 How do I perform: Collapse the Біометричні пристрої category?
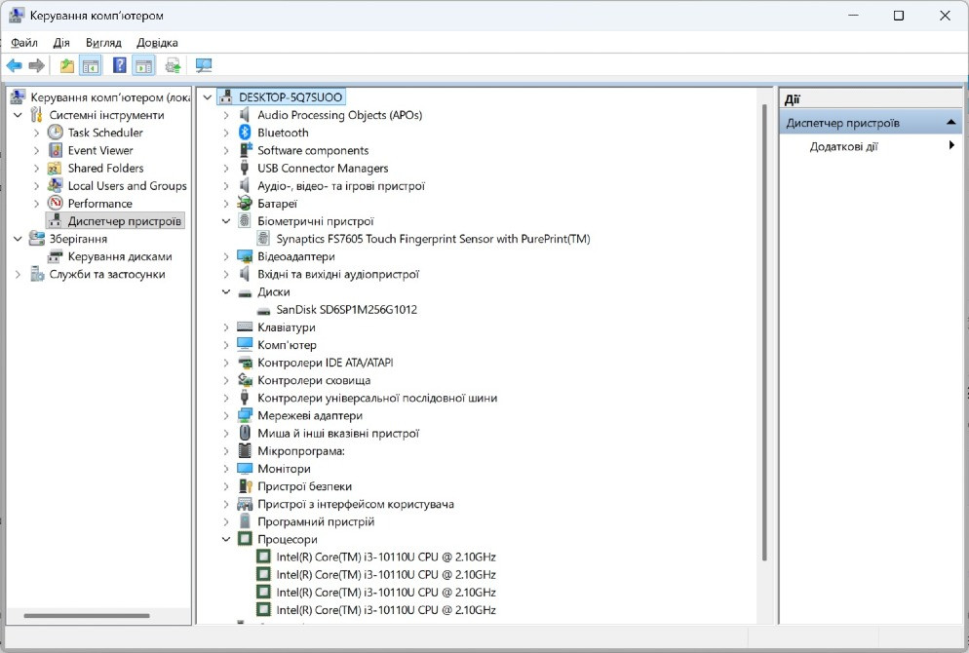[226, 221]
